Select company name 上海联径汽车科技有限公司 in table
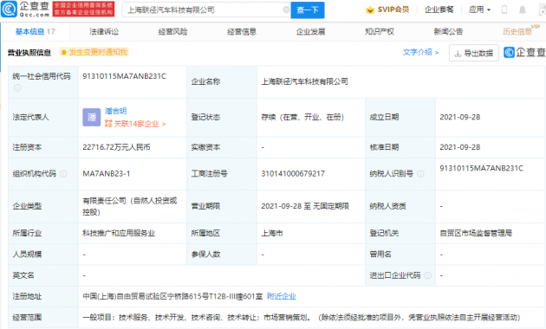Screen dimensions: 546x329 coord(305,81)
